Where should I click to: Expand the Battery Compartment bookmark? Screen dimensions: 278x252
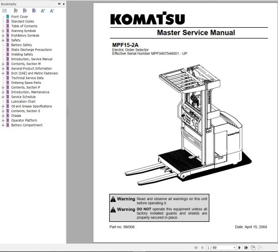coord(3,125)
